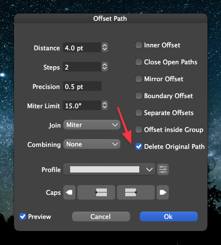Enable the Inner Offset checkbox
This screenshot has width=221, height=245.
click(139, 45)
